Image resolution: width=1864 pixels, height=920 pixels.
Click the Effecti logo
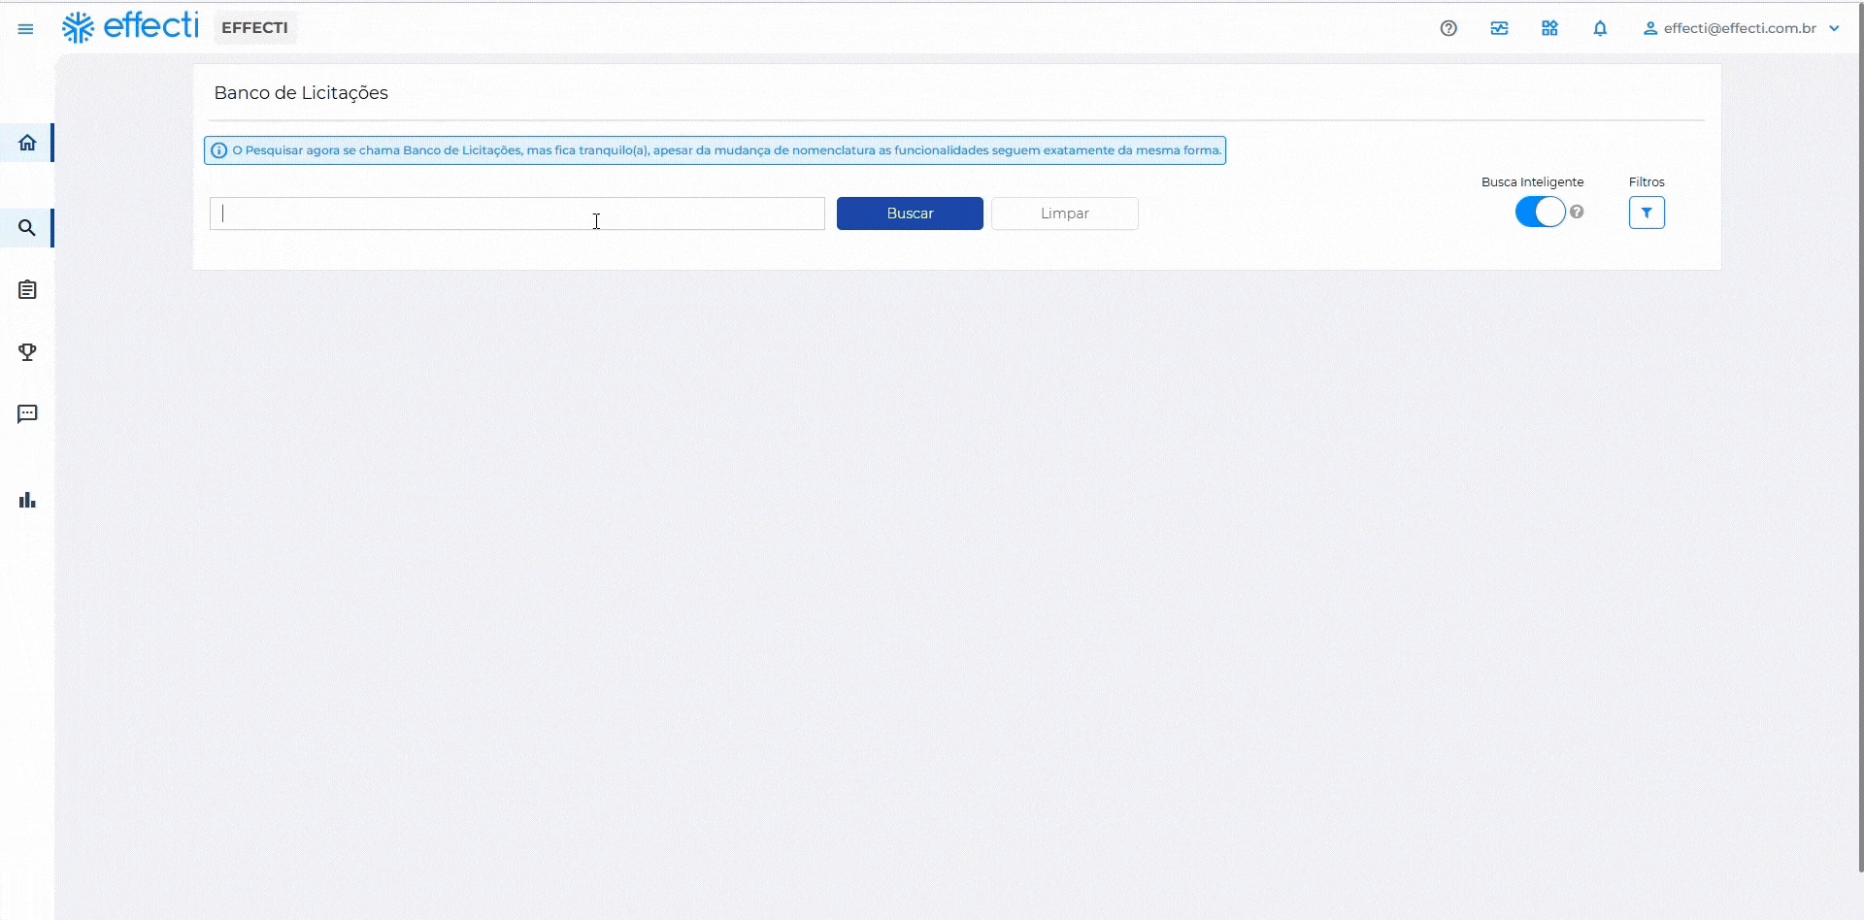point(130,27)
